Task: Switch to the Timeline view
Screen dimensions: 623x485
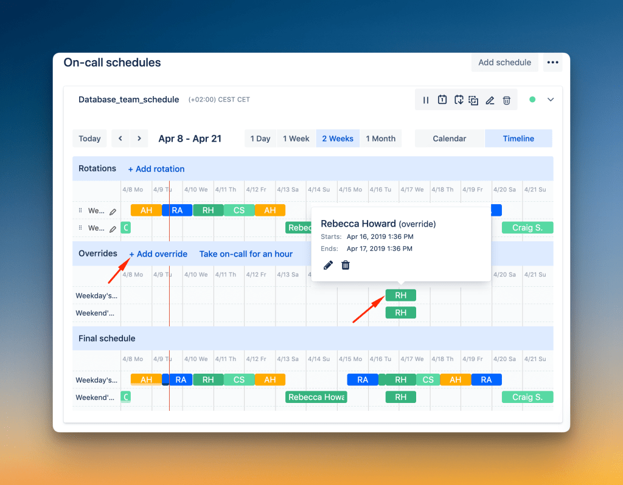Action: point(518,138)
